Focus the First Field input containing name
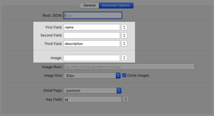 pyautogui.click(x=92, y=27)
